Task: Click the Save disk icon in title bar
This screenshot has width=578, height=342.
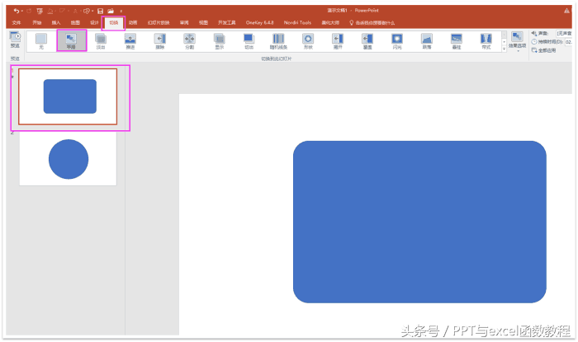Action: point(100,11)
